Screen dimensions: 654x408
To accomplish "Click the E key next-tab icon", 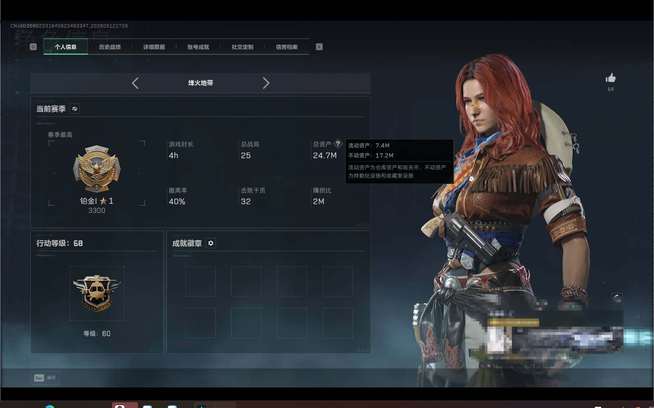I will click(x=319, y=47).
